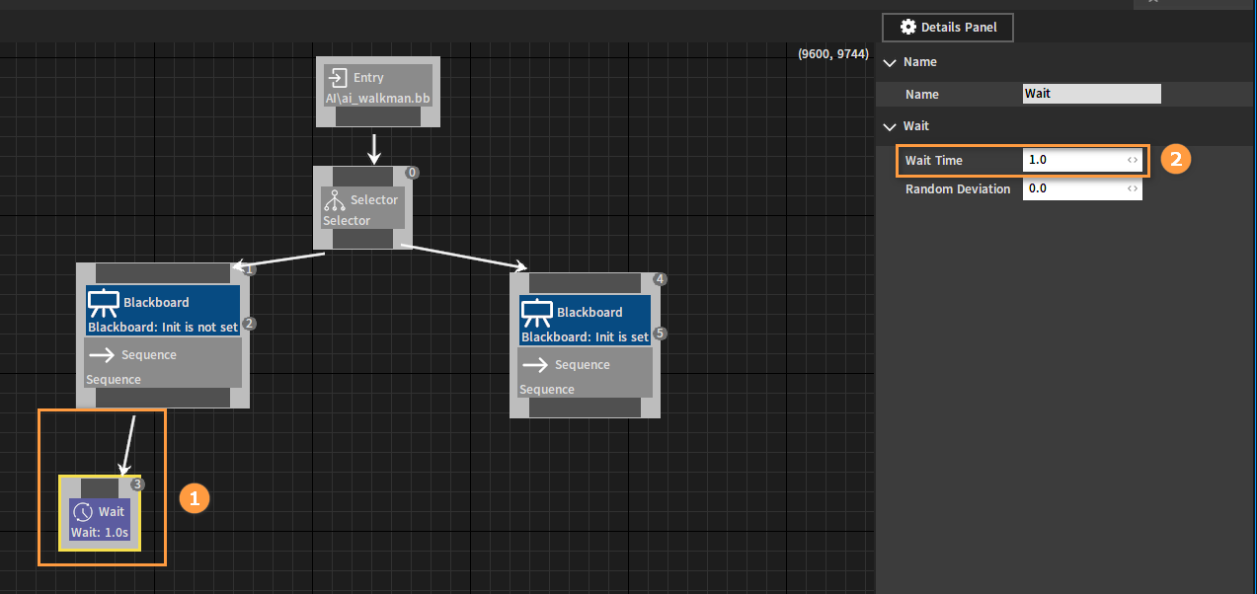
Task: Click the right Blackboard easel icon
Action: pyautogui.click(x=536, y=313)
